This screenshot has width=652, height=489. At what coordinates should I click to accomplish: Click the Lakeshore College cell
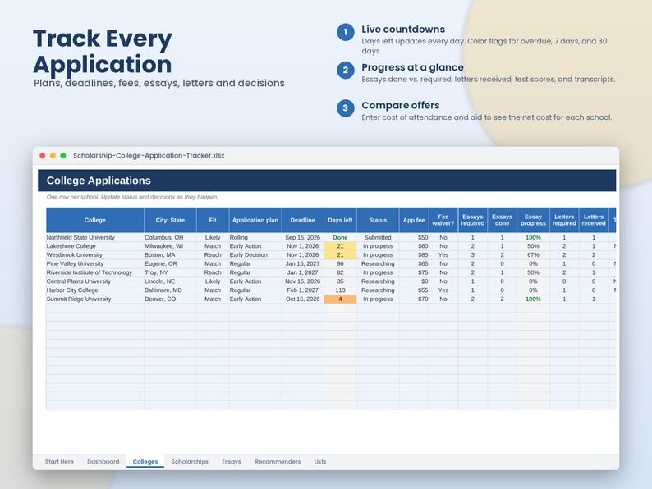click(94, 246)
